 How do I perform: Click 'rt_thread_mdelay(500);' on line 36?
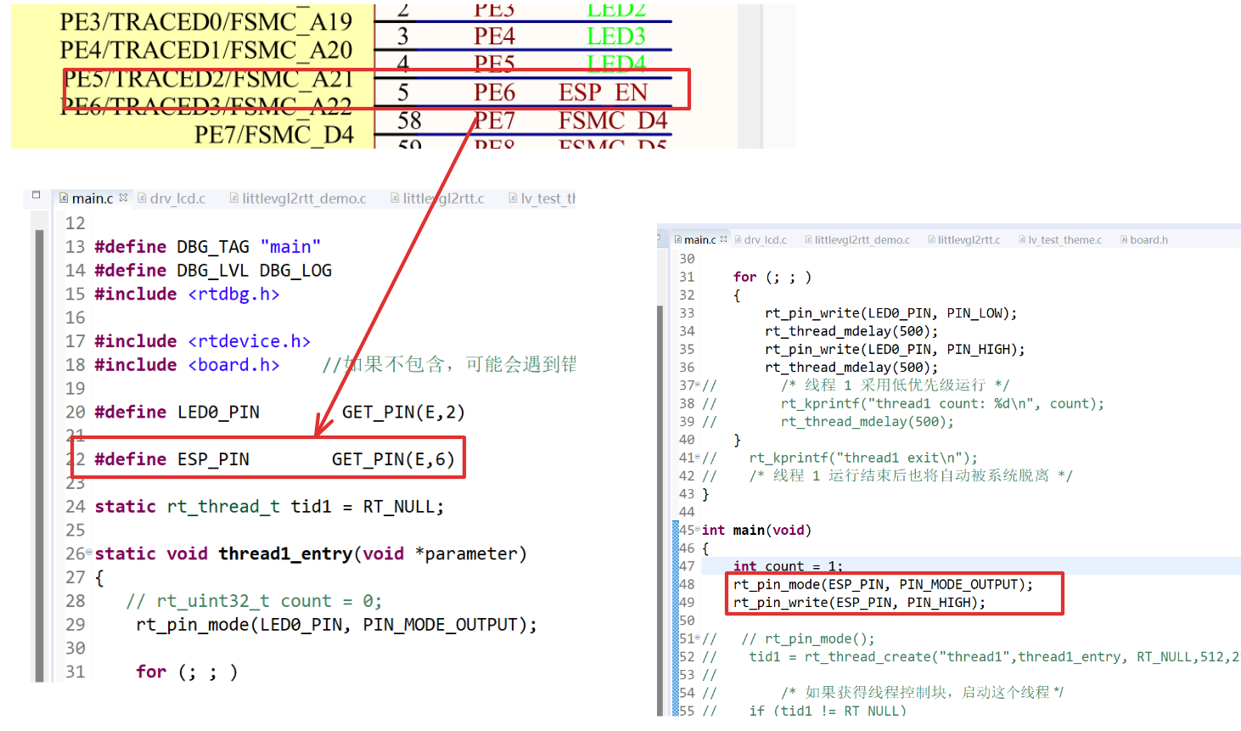point(851,368)
